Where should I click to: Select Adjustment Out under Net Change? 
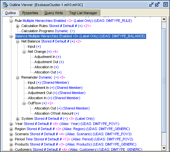49,62
